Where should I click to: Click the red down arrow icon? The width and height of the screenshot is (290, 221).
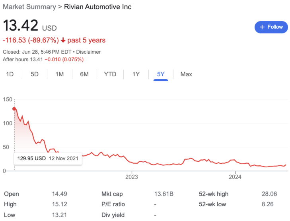click(63, 40)
